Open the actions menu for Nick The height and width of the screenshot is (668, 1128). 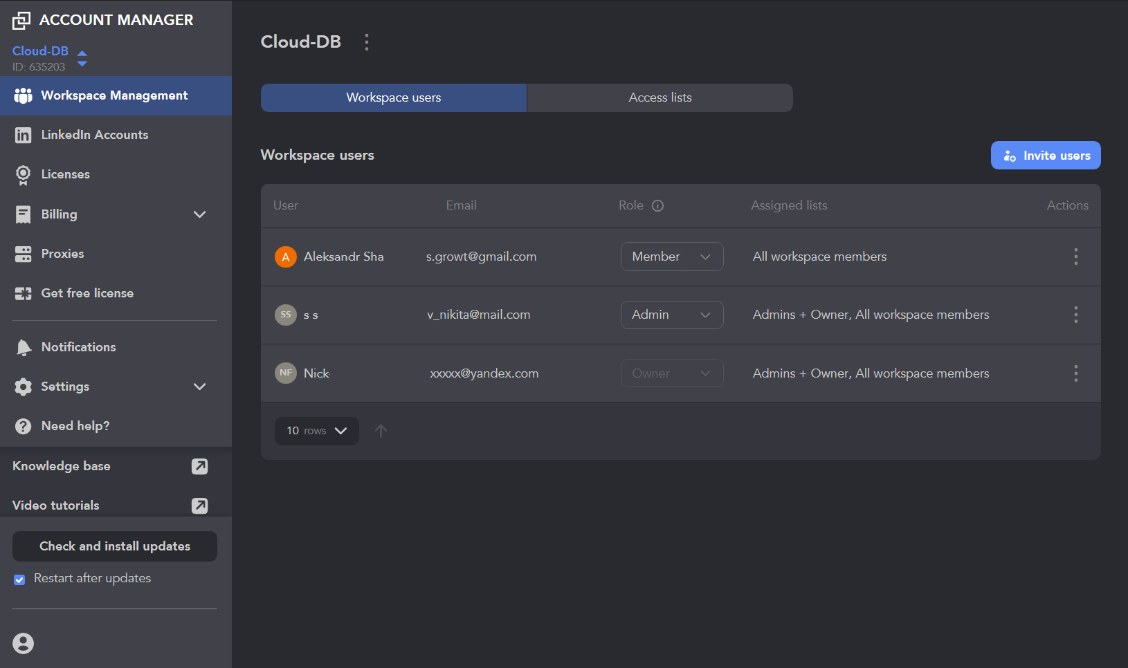pyautogui.click(x=1075, y=373)
